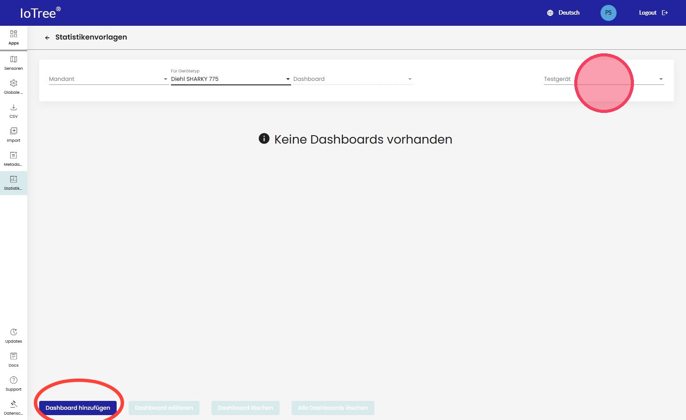Expand the Testgerät dropdown
The height and width of the screenshot is (420, 686).
tap(603, 79)
